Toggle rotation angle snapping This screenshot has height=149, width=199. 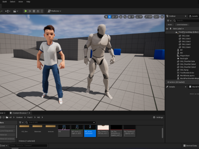click(137, 17)
